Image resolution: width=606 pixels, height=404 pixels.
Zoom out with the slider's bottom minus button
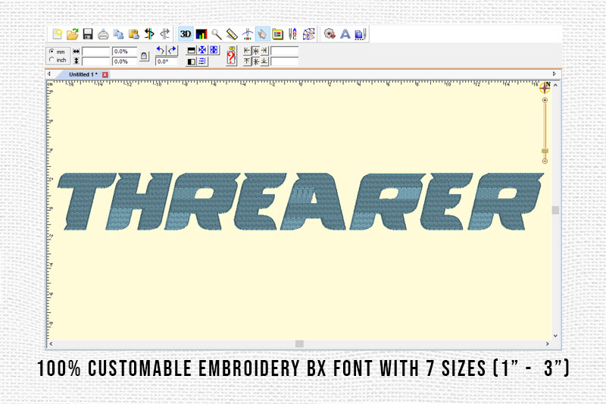pyautogui.click(x=545, y=161)
